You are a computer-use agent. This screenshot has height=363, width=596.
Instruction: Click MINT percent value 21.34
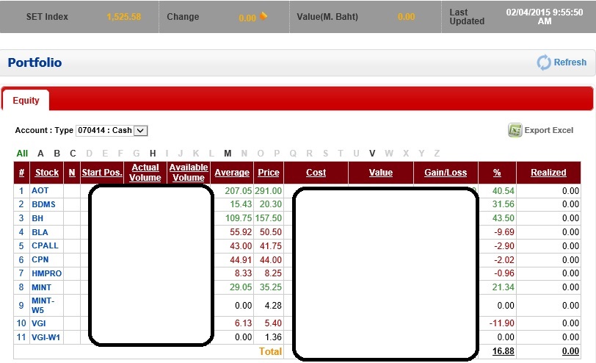click(504, 287)
